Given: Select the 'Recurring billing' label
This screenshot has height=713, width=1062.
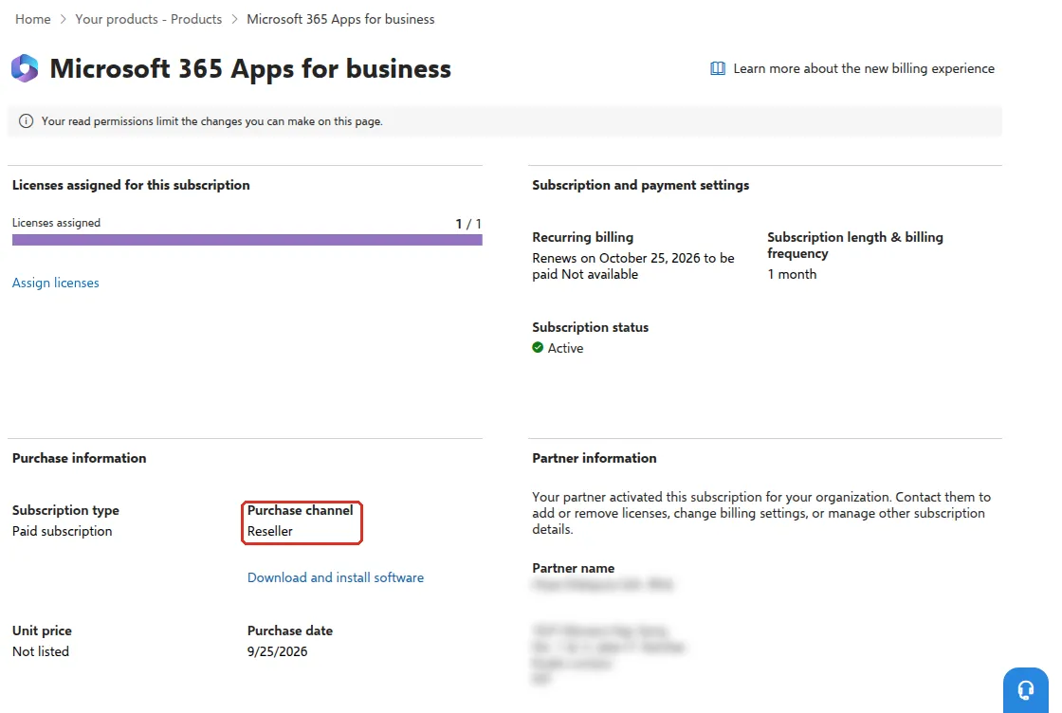Looking at the screenshot, I should click(x=582, y=237).
